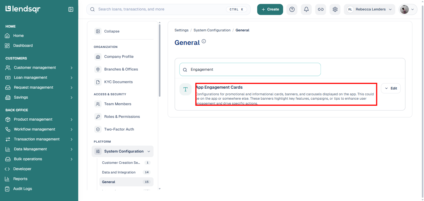Image resolution: width=424 pixels, height=201 pixels.
Task: Open the user avatar dropdown
Action: click(408, 9)
